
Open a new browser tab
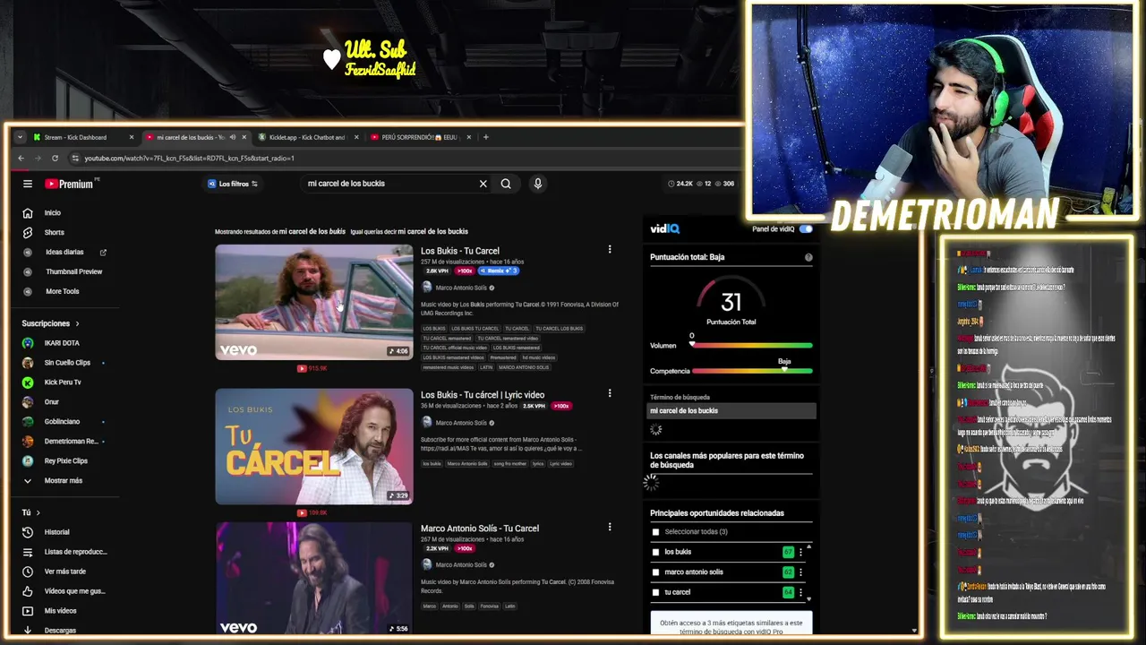[x=486, y=137]
